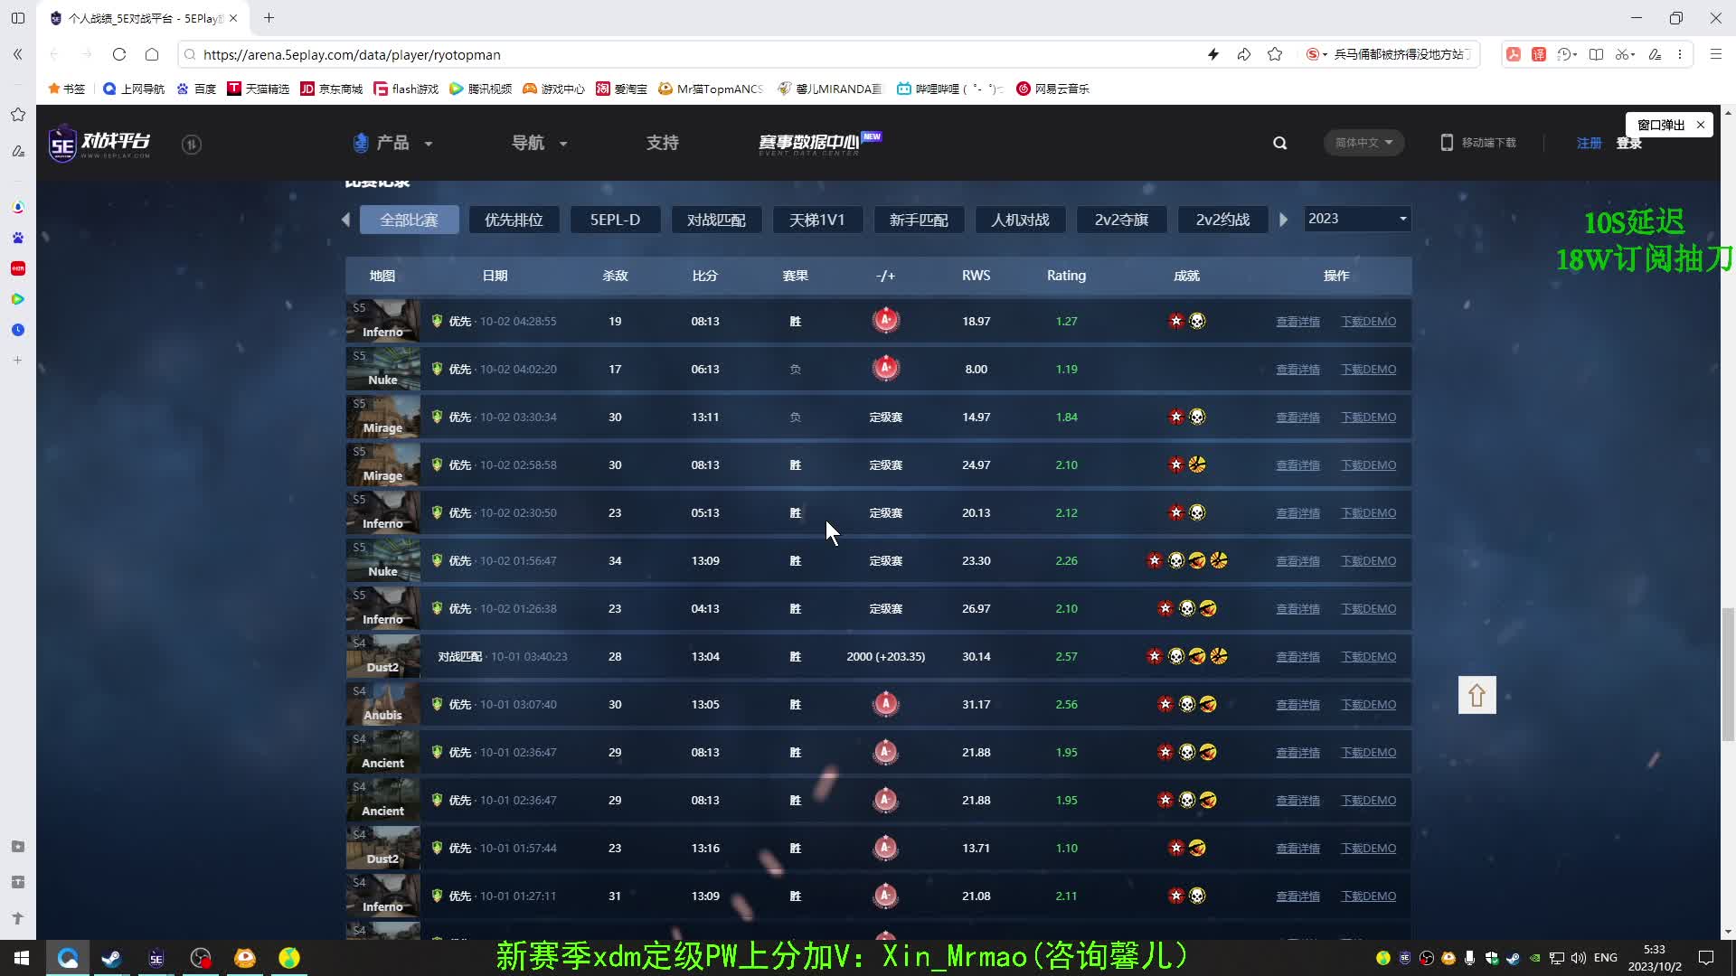Screen dimensions: 1736x976
Task: Click the browser home icon
Action: [x=152, y=54]
